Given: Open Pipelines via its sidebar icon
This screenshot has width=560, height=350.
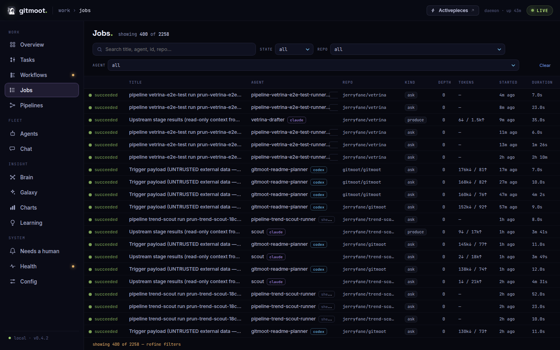Looking at the screenshot, I should (x=12, y=105).
